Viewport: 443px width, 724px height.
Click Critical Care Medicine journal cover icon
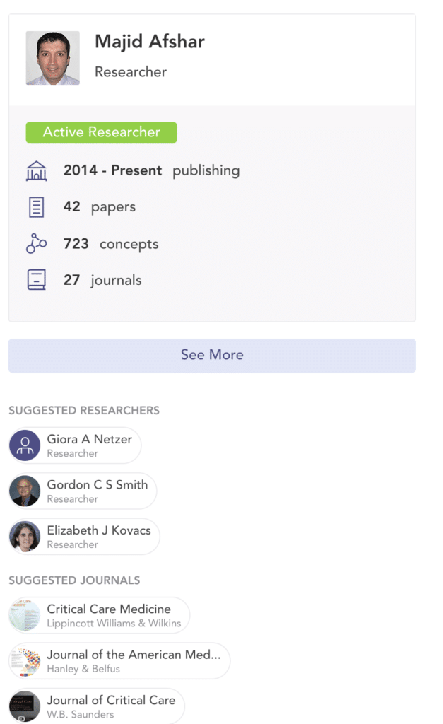click(25, 616)
